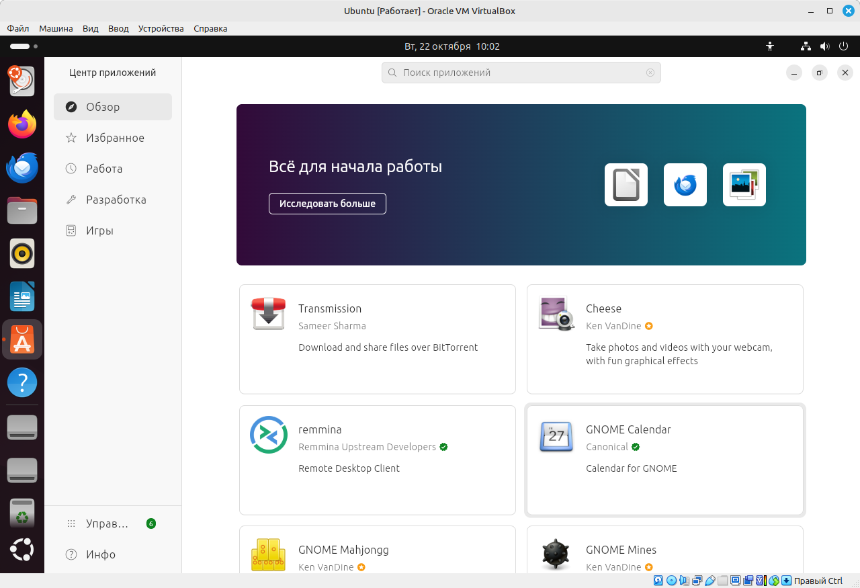Click Remmina Upstream Developers publisher text
This screenshot has width=860, height=588.
[367, 447]
